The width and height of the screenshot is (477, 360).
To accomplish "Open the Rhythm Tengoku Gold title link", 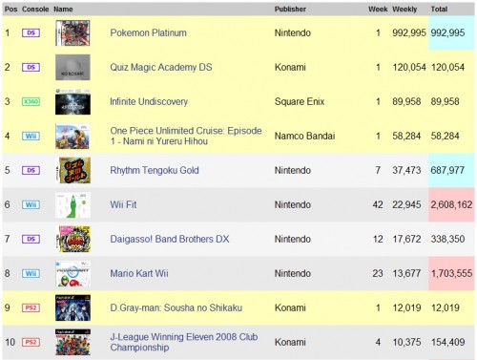I will [155, 170].
